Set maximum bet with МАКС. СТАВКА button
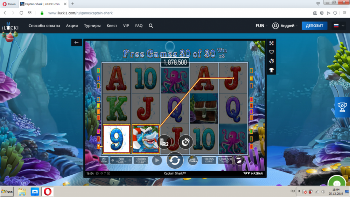Screen dimensions: 350x197 tap(193, 160)
